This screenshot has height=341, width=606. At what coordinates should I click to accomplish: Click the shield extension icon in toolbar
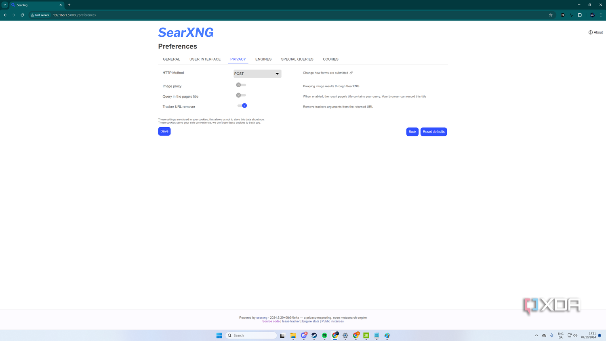pyautogui.click(x=562, y=15)
